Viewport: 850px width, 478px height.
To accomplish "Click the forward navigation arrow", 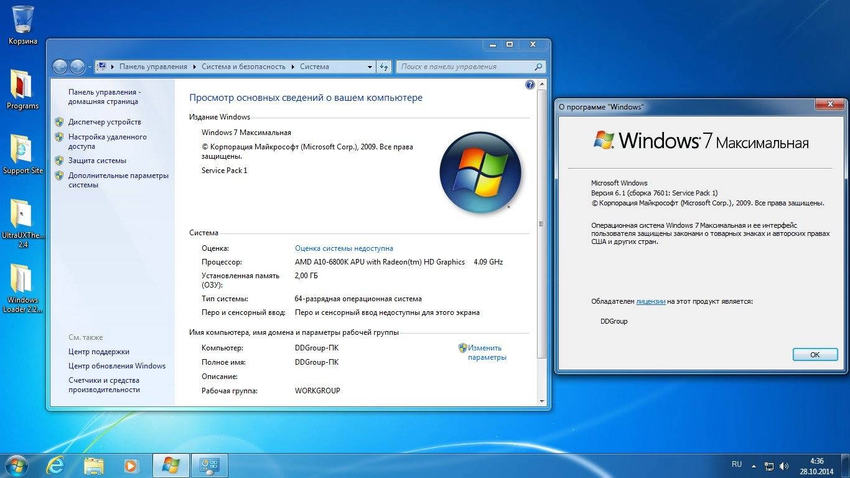I will click(x=78, y=67).
